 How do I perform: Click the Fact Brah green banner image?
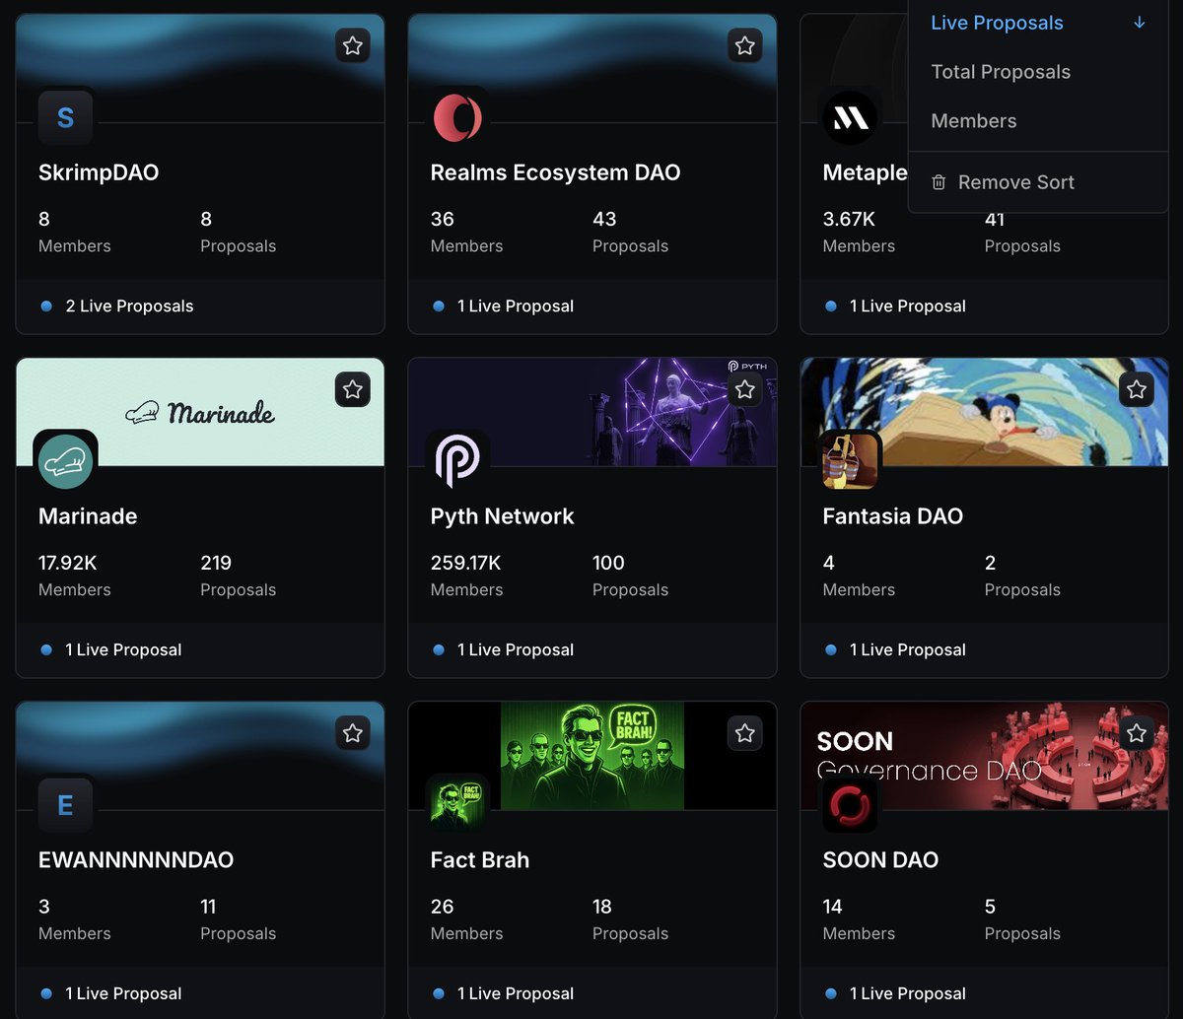pyautogui.click(x=592, y=755)
